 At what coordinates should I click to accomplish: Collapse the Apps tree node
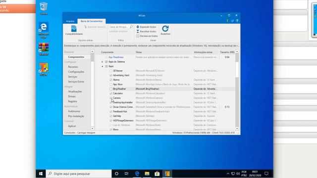pos(103,66)
